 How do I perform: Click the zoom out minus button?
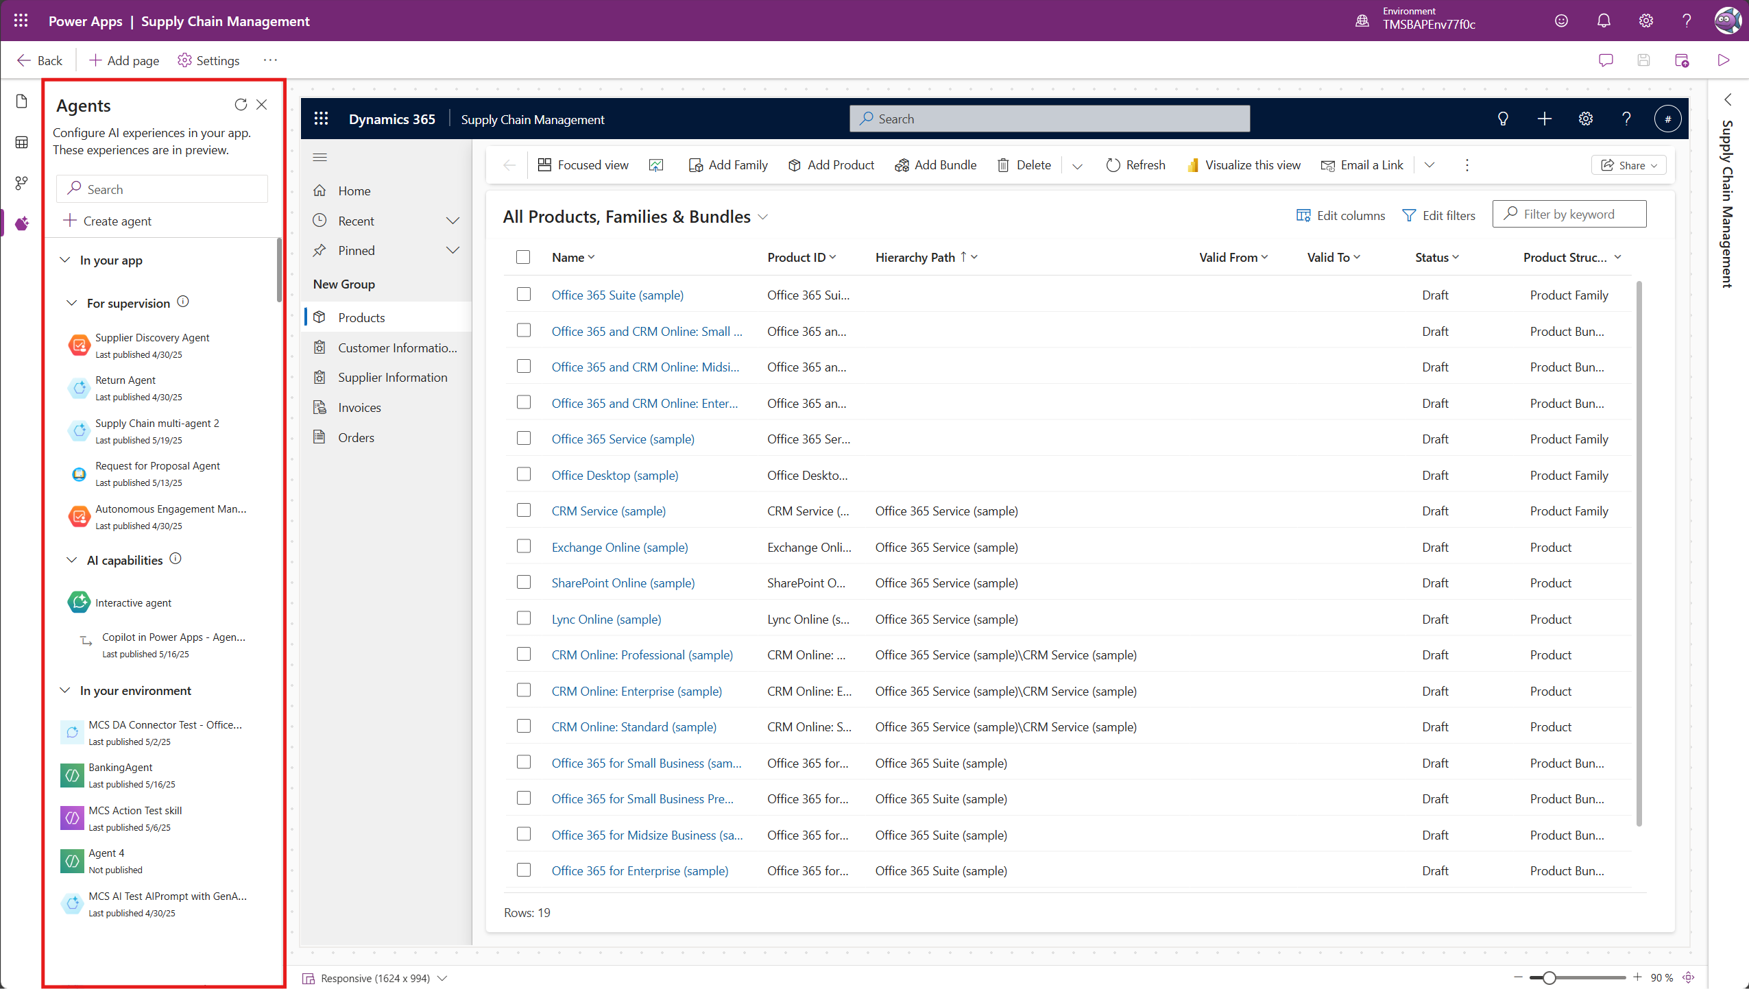[x=1518, y=977]
